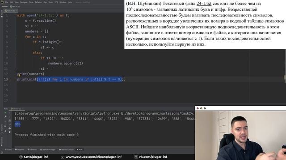This screenshot has height=160, width=286.
Task: Click the fold end marker at line 11
Action: coord(16,69)
